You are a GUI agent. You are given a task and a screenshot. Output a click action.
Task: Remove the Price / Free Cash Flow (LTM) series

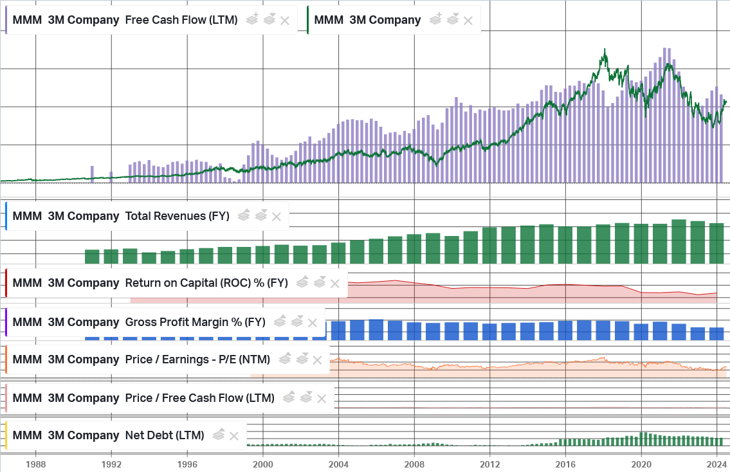click(x=322, y=399)
